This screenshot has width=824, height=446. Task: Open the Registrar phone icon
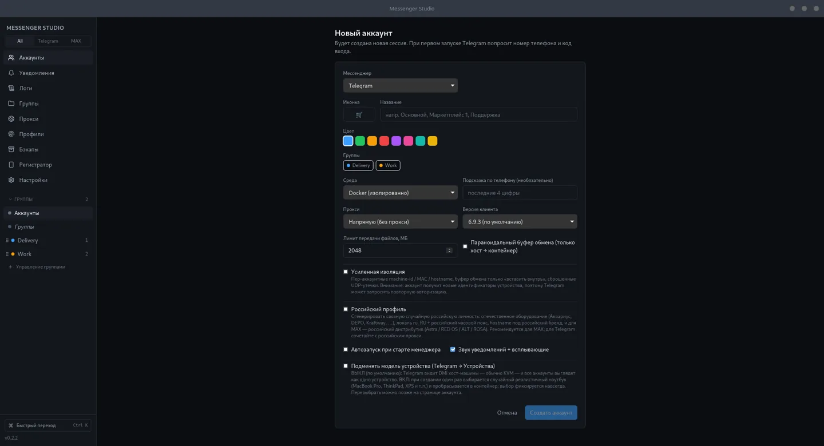pyautogui.click(x=11, y=165)
